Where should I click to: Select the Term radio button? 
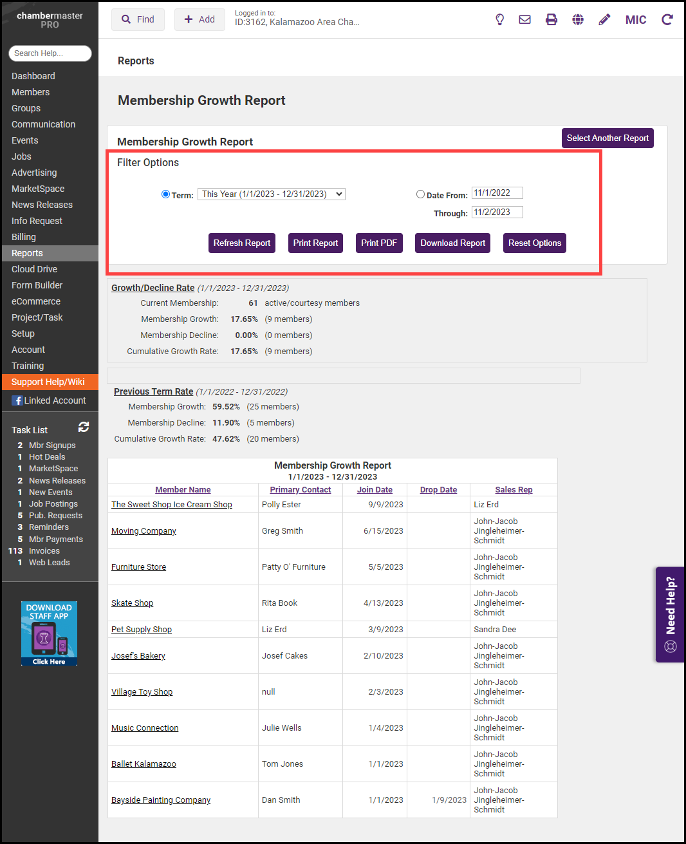[x=165, y=194]
